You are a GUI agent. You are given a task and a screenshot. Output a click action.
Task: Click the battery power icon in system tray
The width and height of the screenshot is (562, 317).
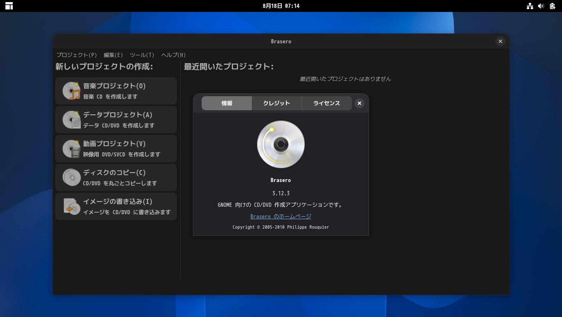[x=552, y=6]
